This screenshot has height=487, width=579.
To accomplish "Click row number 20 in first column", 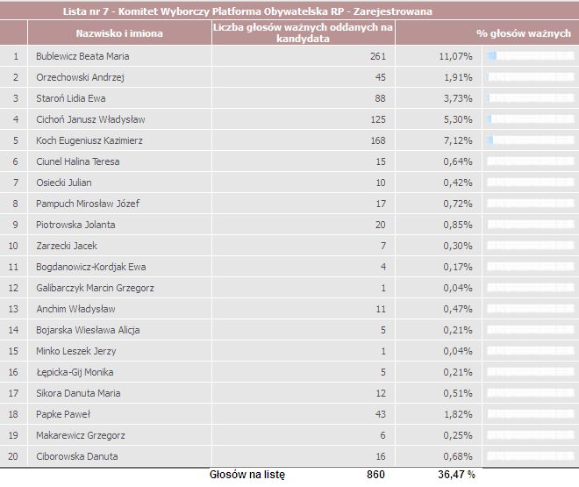I will pyautogui.click(x=13, y=456).
